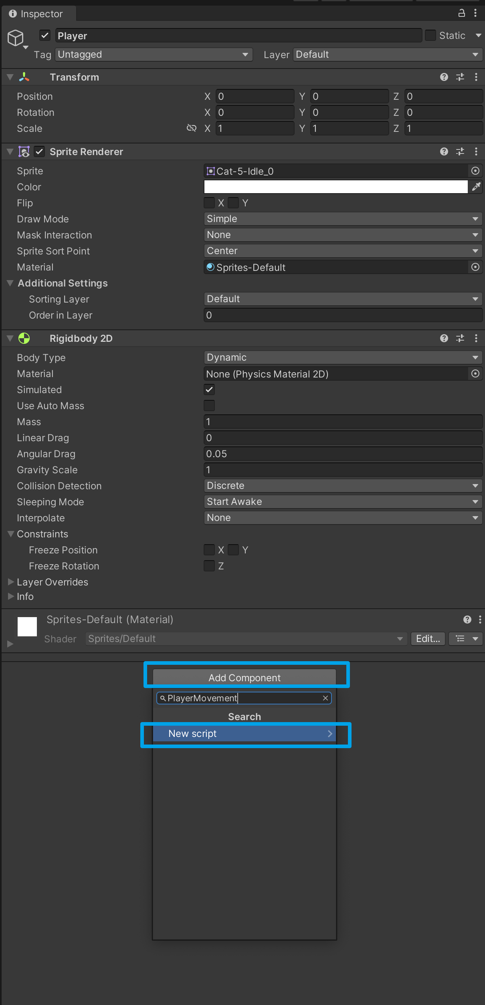Click the Add Component button
This screenshot has width=485, height=1005.
coord(245,678)
